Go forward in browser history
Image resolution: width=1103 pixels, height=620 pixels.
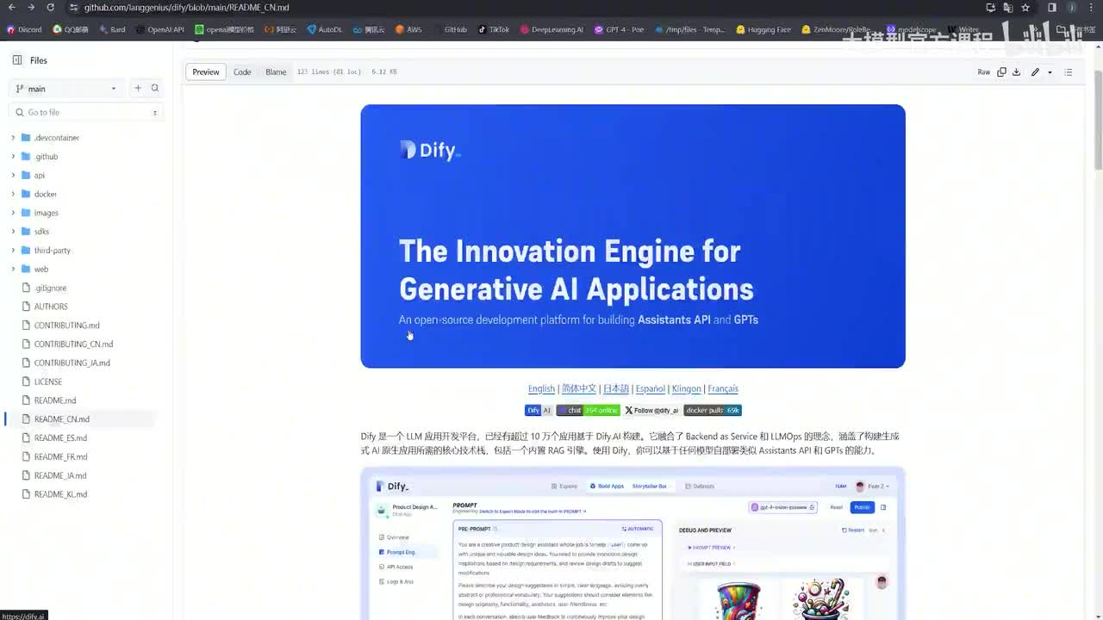tap(30, 8)
